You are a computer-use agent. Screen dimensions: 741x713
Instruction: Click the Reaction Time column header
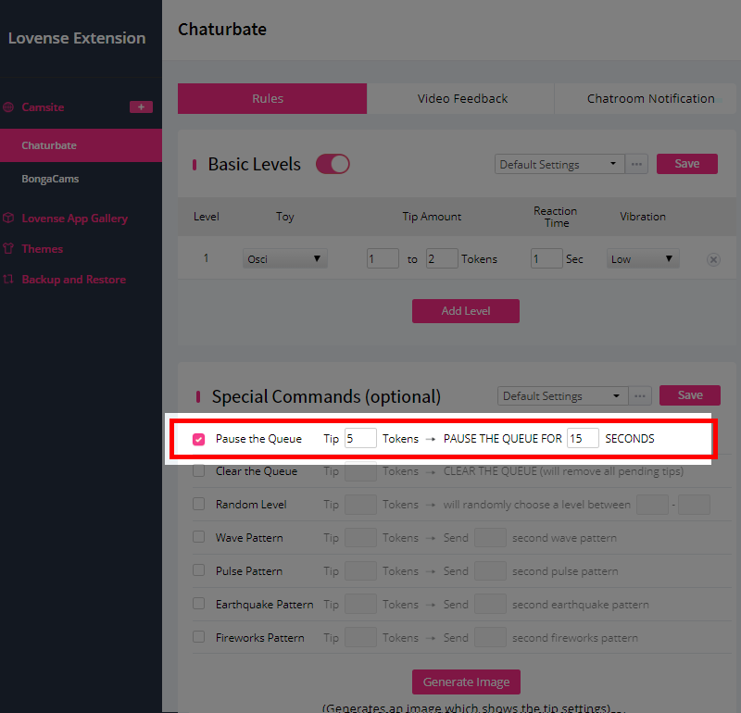pyautogui.click(x=555, y=217)
